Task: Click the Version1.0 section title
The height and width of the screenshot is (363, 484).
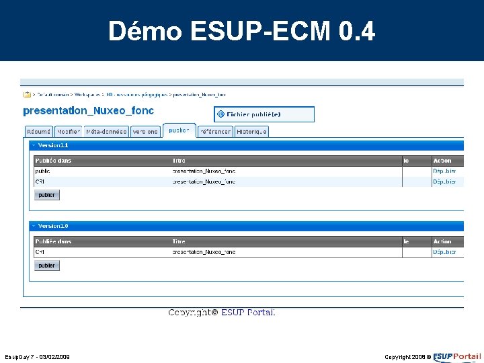Action: [53, 226]
